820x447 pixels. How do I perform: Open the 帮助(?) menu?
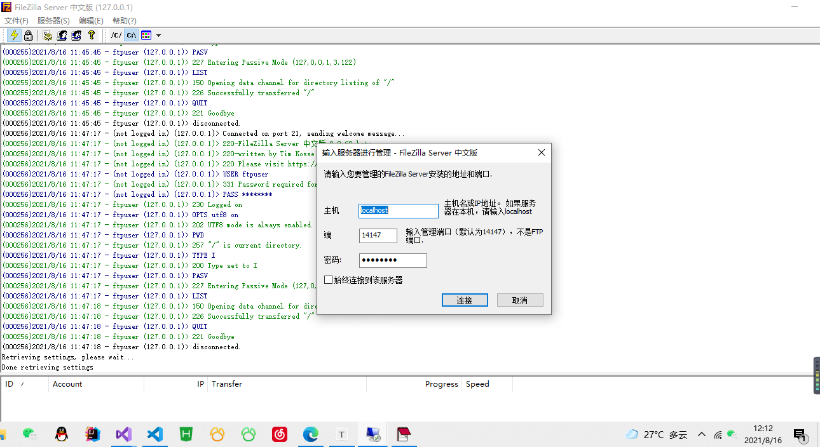(125, 21)
